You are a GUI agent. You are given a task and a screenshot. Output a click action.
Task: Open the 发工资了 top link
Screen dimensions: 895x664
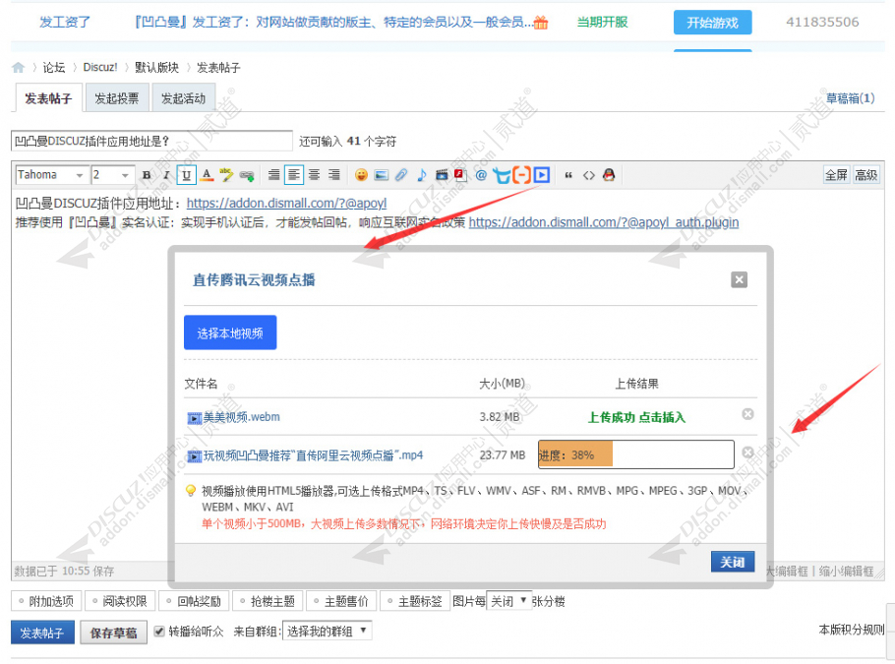click(x=65, y=23)
